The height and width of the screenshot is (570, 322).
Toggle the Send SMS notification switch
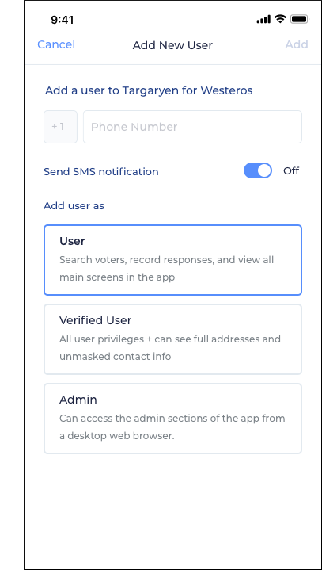pyautogui.click(x=258, y=170)
